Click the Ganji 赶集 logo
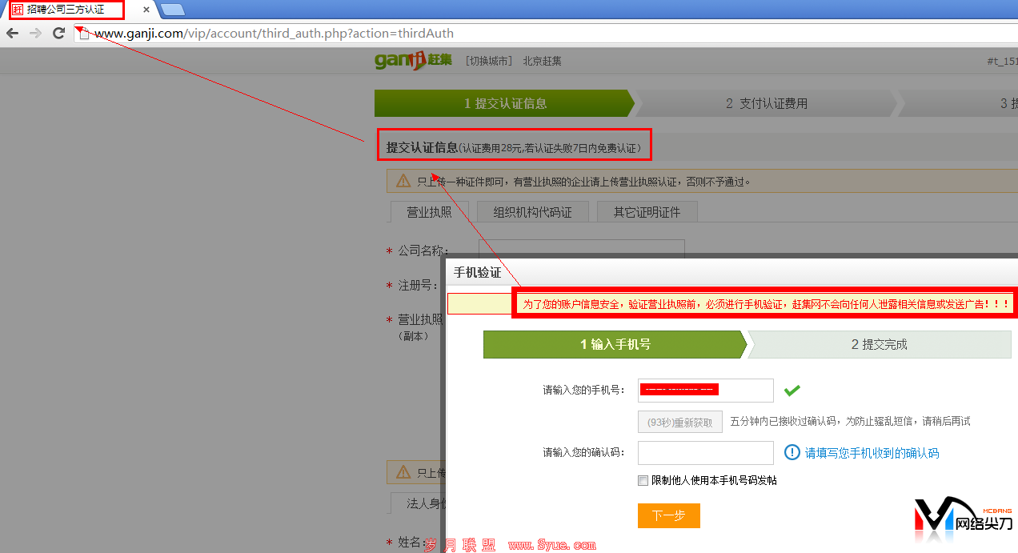 click(x=413, y=61)
